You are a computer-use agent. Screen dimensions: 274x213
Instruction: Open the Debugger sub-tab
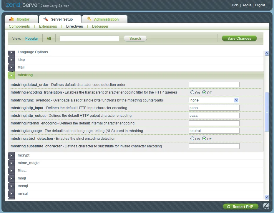click(100, 26)
